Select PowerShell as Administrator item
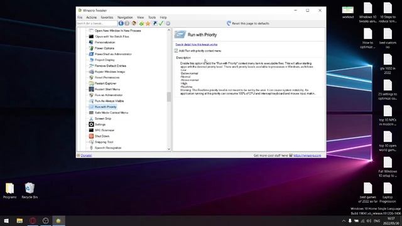The height and width of the screenshot is (226, 402). coord(113,55)
